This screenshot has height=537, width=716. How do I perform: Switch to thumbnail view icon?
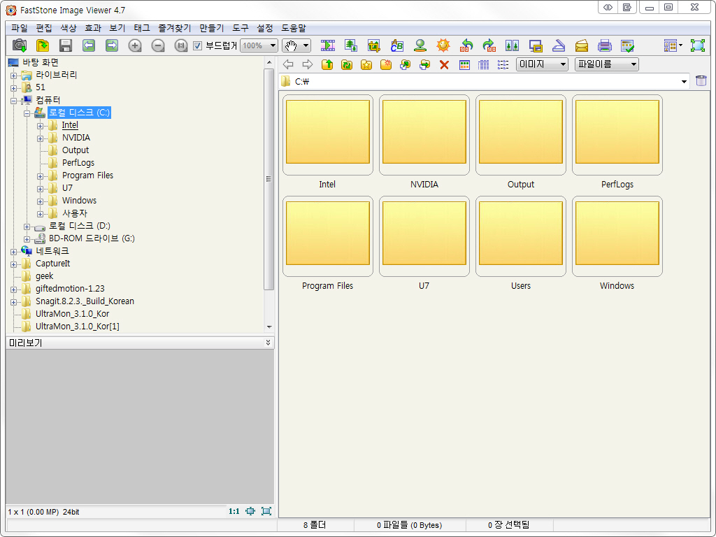[x=464, y=65]
